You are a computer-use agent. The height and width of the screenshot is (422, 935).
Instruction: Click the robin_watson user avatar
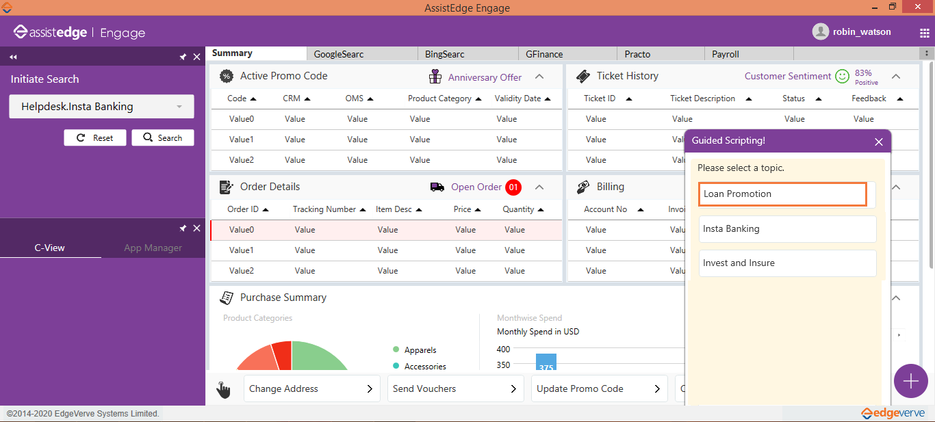click(x=820, y=31)
